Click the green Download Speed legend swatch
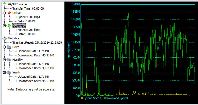This screenshot has height=105, width=198. click(x=105, y=98)
